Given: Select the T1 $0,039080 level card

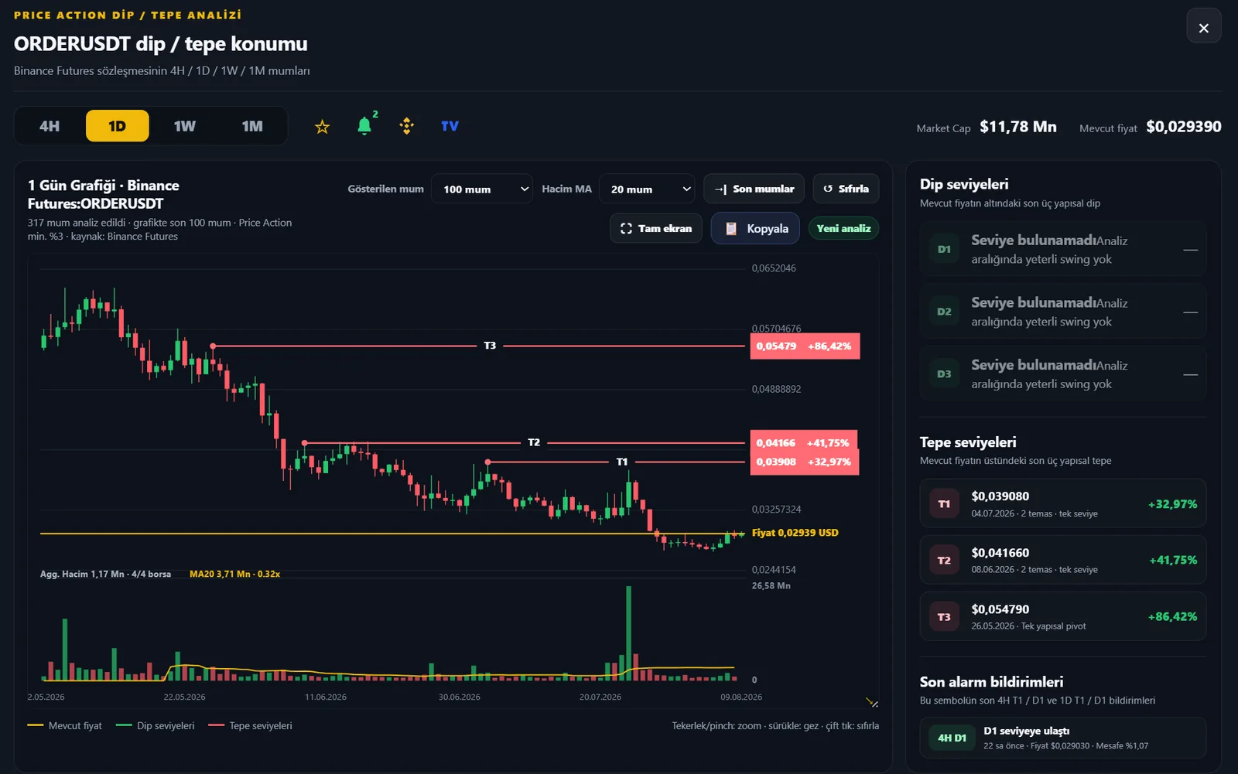Looking at the screenshot, I should coord(1062,504).
